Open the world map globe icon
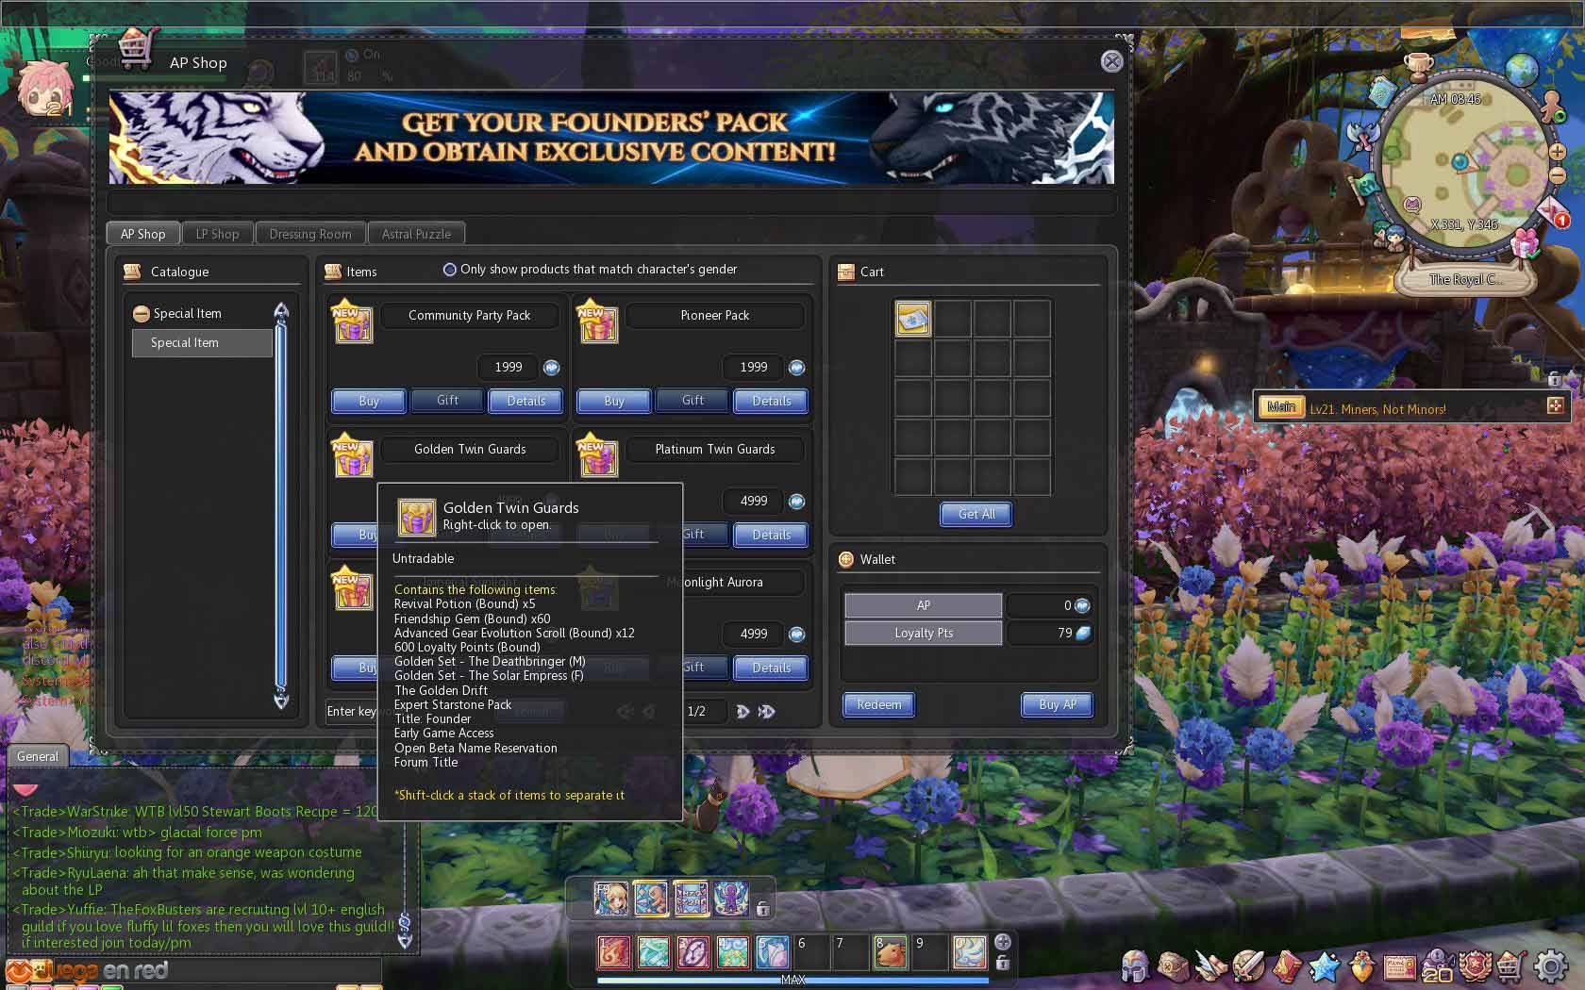The image size is (1585, 990). 1521,70
